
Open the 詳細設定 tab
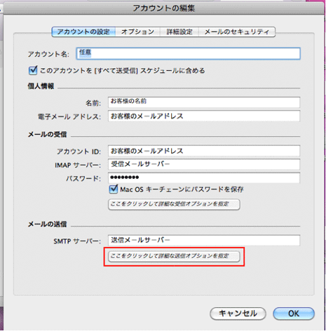pyautogui.click(x=179, y=32)
